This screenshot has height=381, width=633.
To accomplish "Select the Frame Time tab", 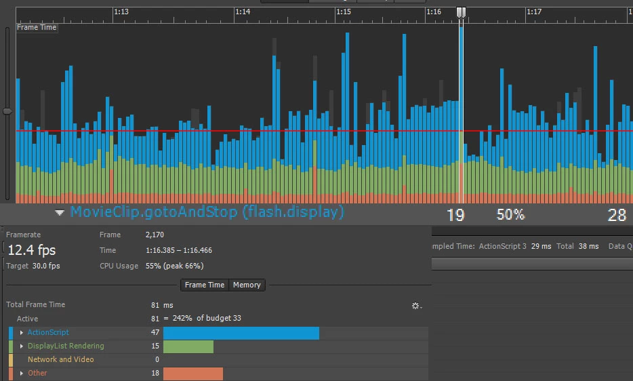I will pyautogui.click(x=204, y=285).
